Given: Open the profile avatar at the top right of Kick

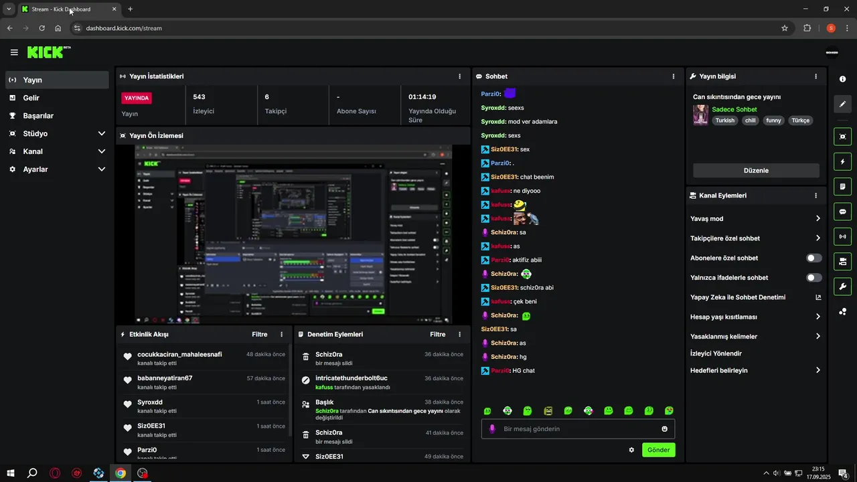Looking at the screenshot, I should point(832,52).
